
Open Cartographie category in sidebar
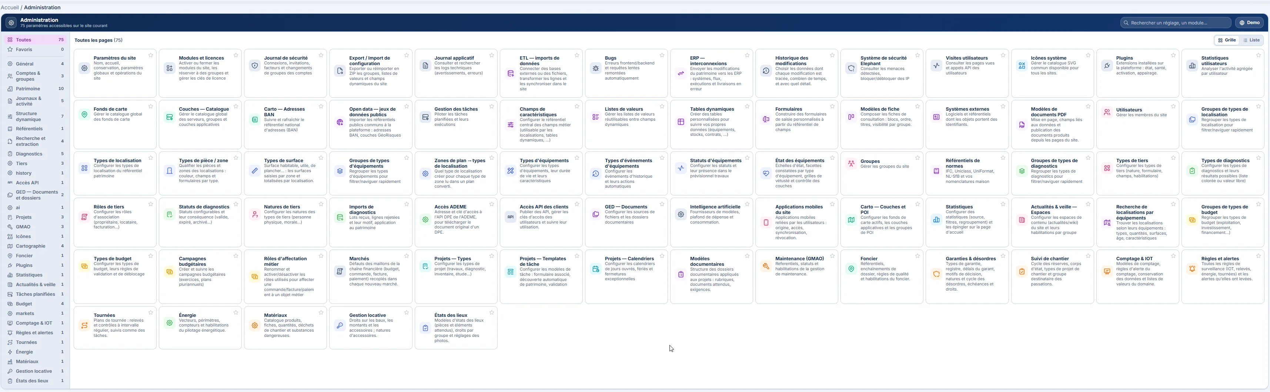click(36, 246)
